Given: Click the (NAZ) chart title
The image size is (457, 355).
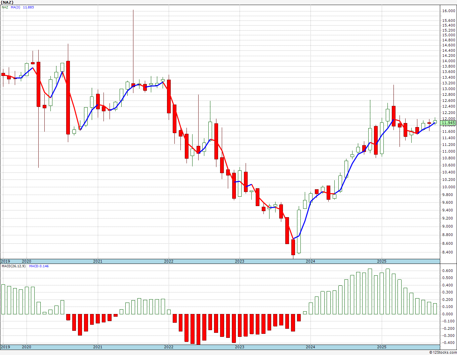Looking at the screenshot, I should 6,2.
